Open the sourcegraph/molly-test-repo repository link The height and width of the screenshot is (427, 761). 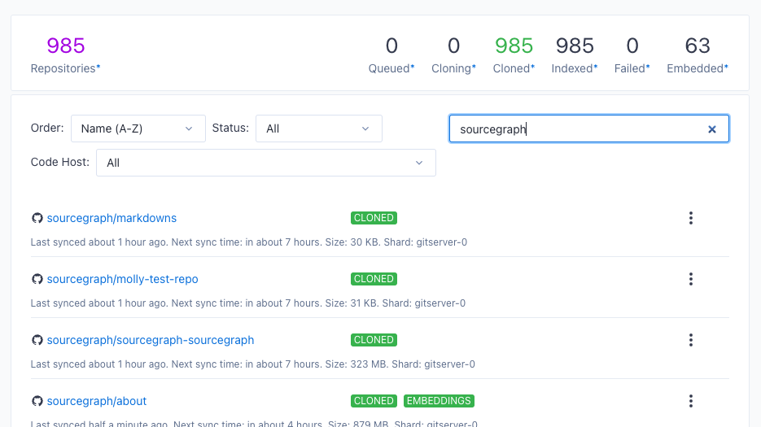click(x=122, y=279)
